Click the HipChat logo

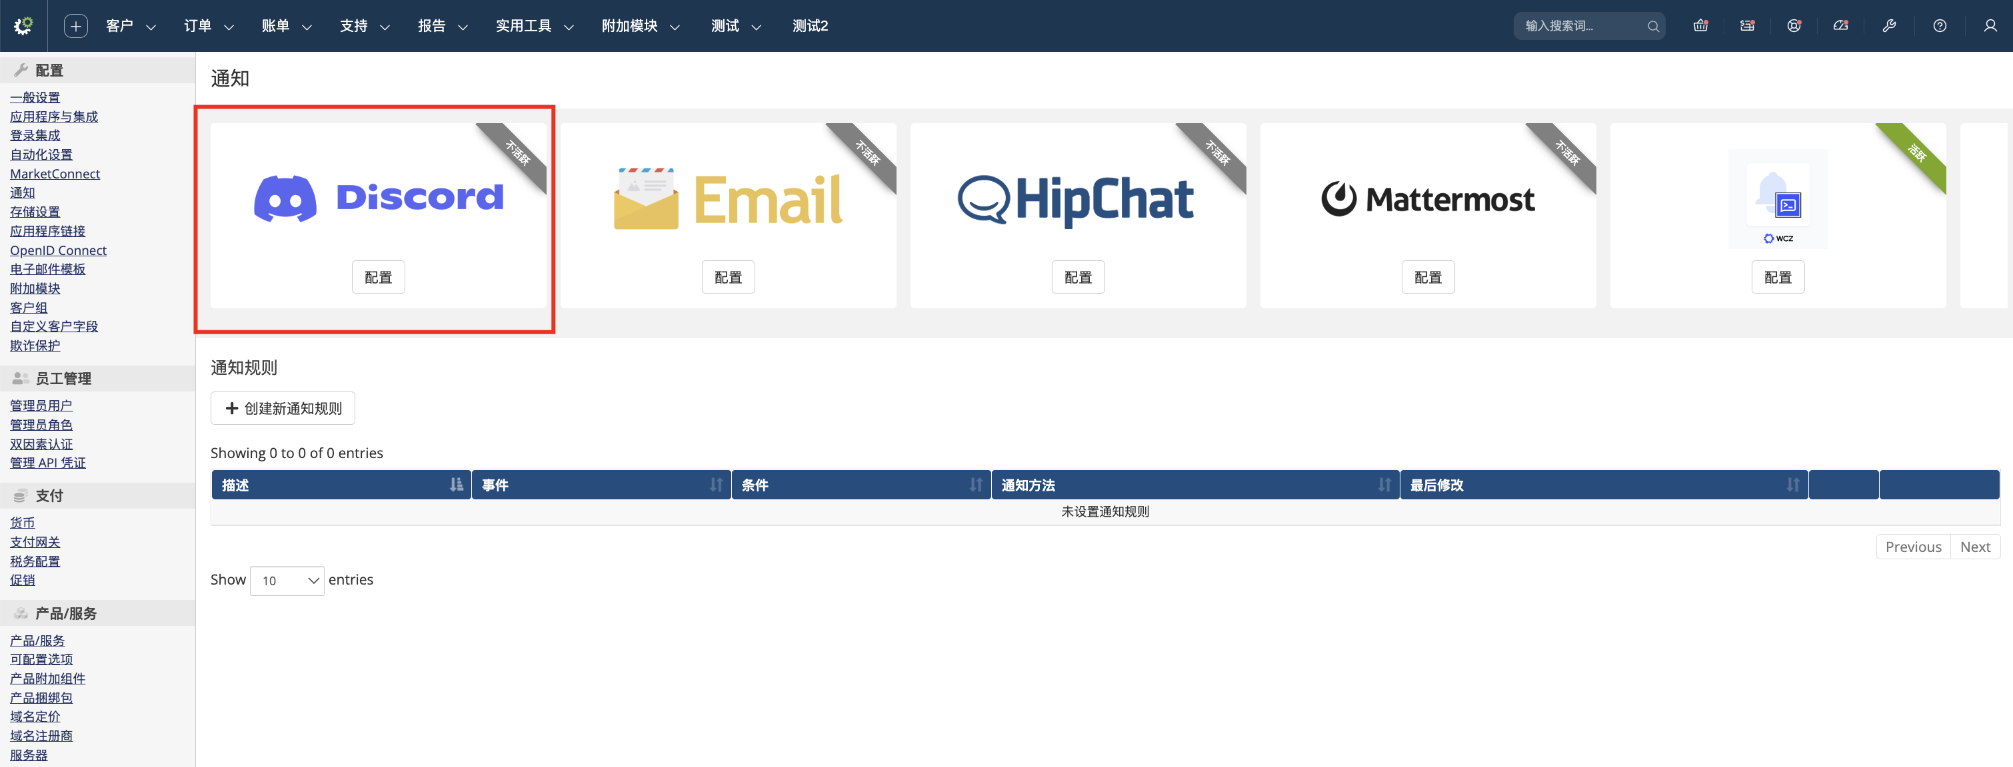[x=1076, y=200]
